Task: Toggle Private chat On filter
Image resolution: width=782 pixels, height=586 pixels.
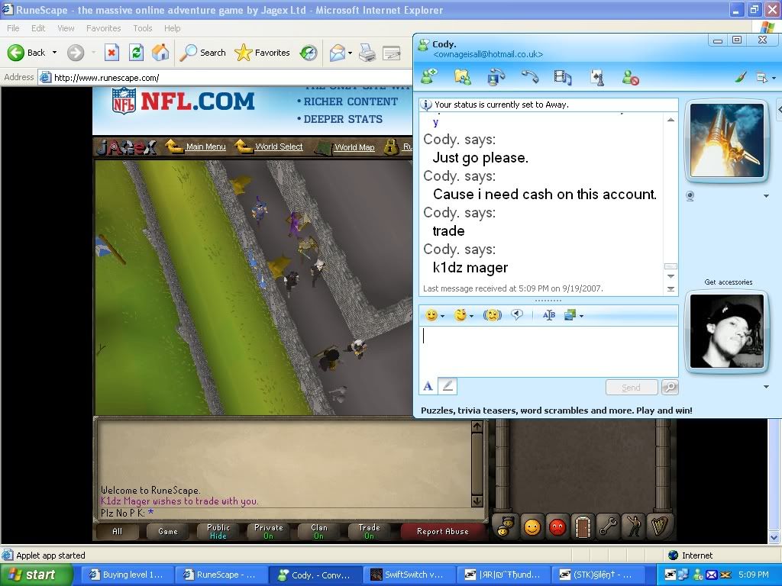Action: (x=268, y=531)
